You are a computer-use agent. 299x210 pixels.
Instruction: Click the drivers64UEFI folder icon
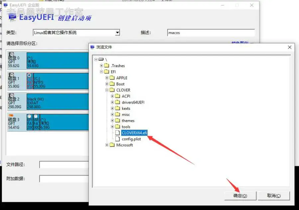point(118,102)
